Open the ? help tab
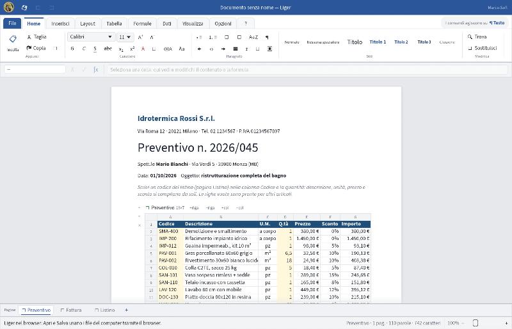Screen dimensions: 512x329 (246, 24)
